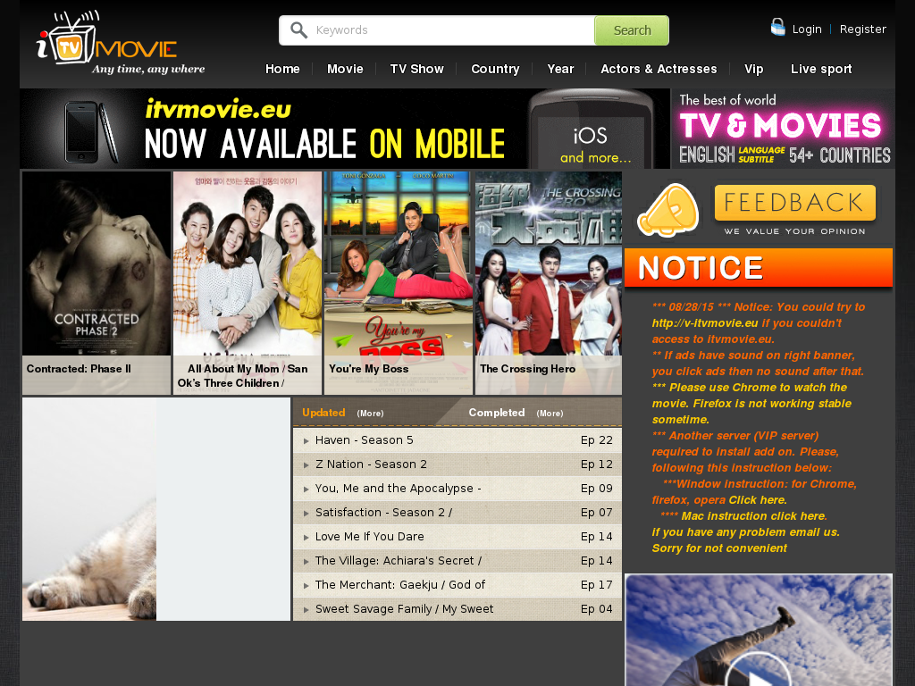Switch to the Updated tab
This screenshot has height=686, width=915.
(323, 413)
